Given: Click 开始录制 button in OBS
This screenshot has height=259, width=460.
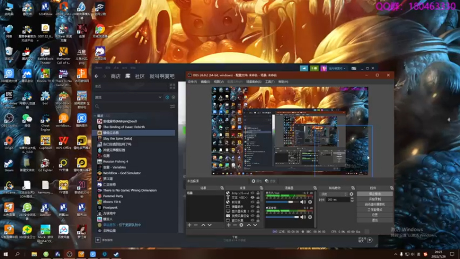Looking at the screenshot, I should click(375, 199).
